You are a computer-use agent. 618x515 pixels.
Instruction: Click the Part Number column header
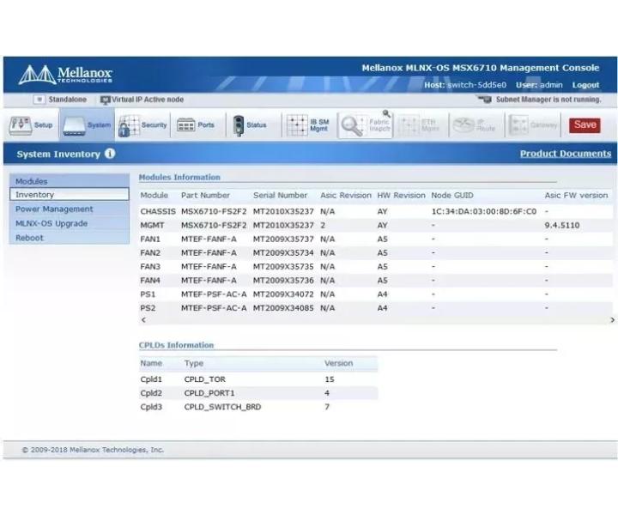tap(205, 195)
